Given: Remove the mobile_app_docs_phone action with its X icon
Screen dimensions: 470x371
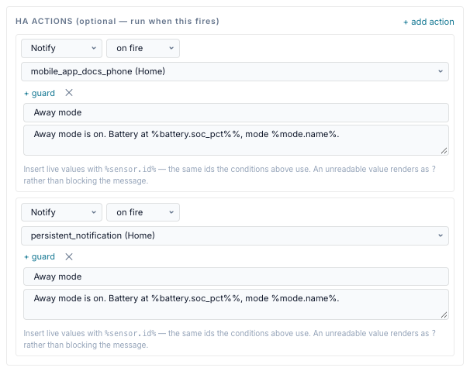Looking at the screenshot, I should [x=69, y=93].
